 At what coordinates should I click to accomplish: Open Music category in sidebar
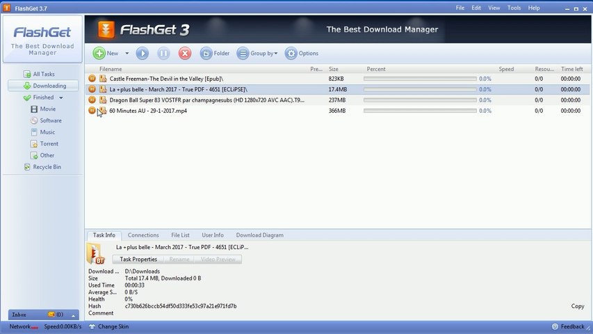(42, 132)
